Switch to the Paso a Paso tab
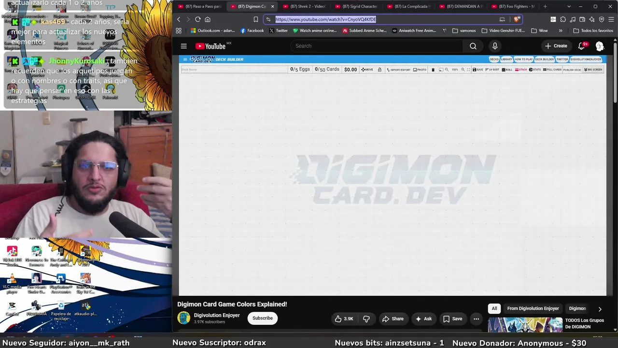This screenshot has height=348, width=618. [200, 6]
